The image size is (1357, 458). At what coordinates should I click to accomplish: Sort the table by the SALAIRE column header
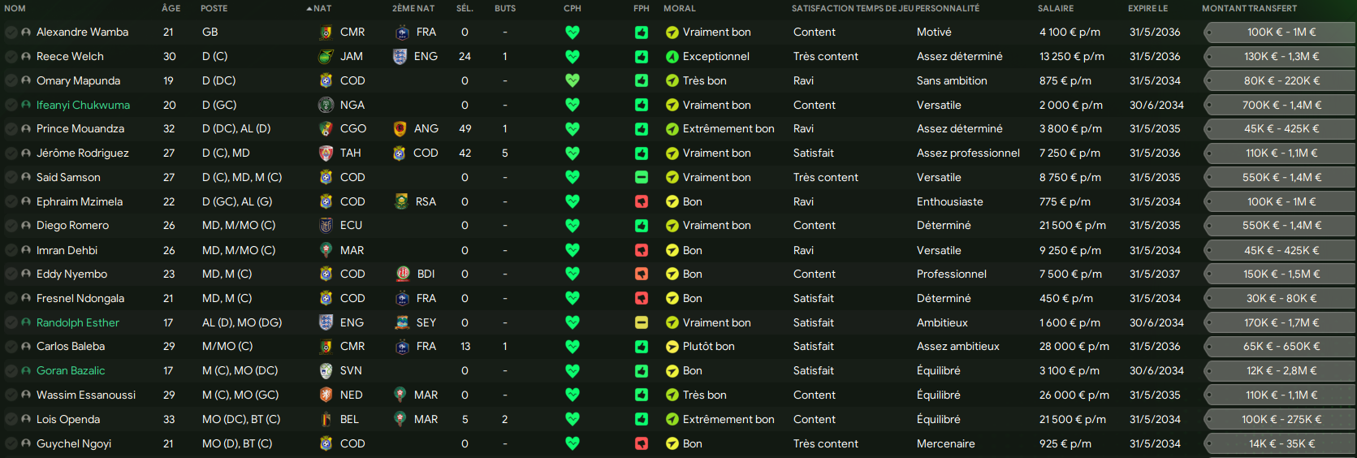(1056, 8)
